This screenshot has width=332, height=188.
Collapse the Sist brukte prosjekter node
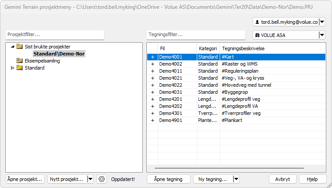click(x=12, y=47)
